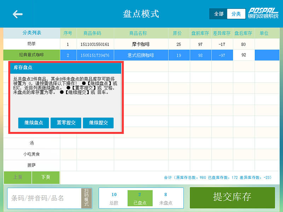Image resolution: width=283 pixels, height=212 pixels.
Task: Toggle the 扫码模式 scan mode button
Action: [x=86, y=198]
